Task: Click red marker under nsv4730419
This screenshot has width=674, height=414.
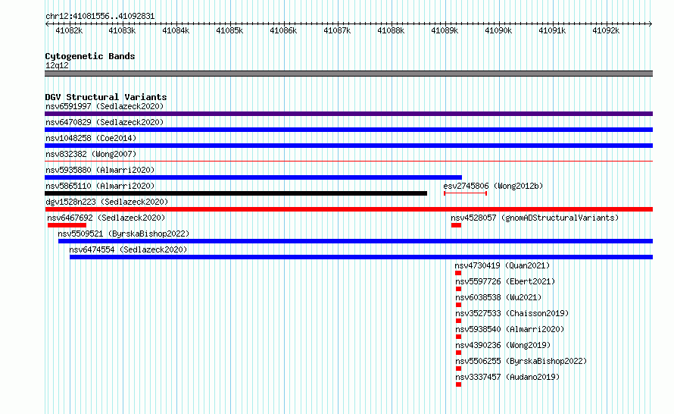Action: click(458, 273)
